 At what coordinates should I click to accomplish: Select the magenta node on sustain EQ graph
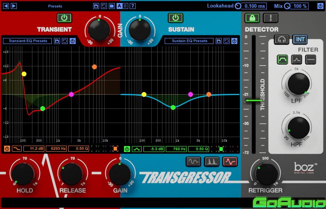tap(190, 94)
